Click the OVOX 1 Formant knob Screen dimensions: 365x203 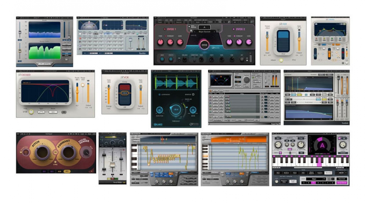click(170, 42)
